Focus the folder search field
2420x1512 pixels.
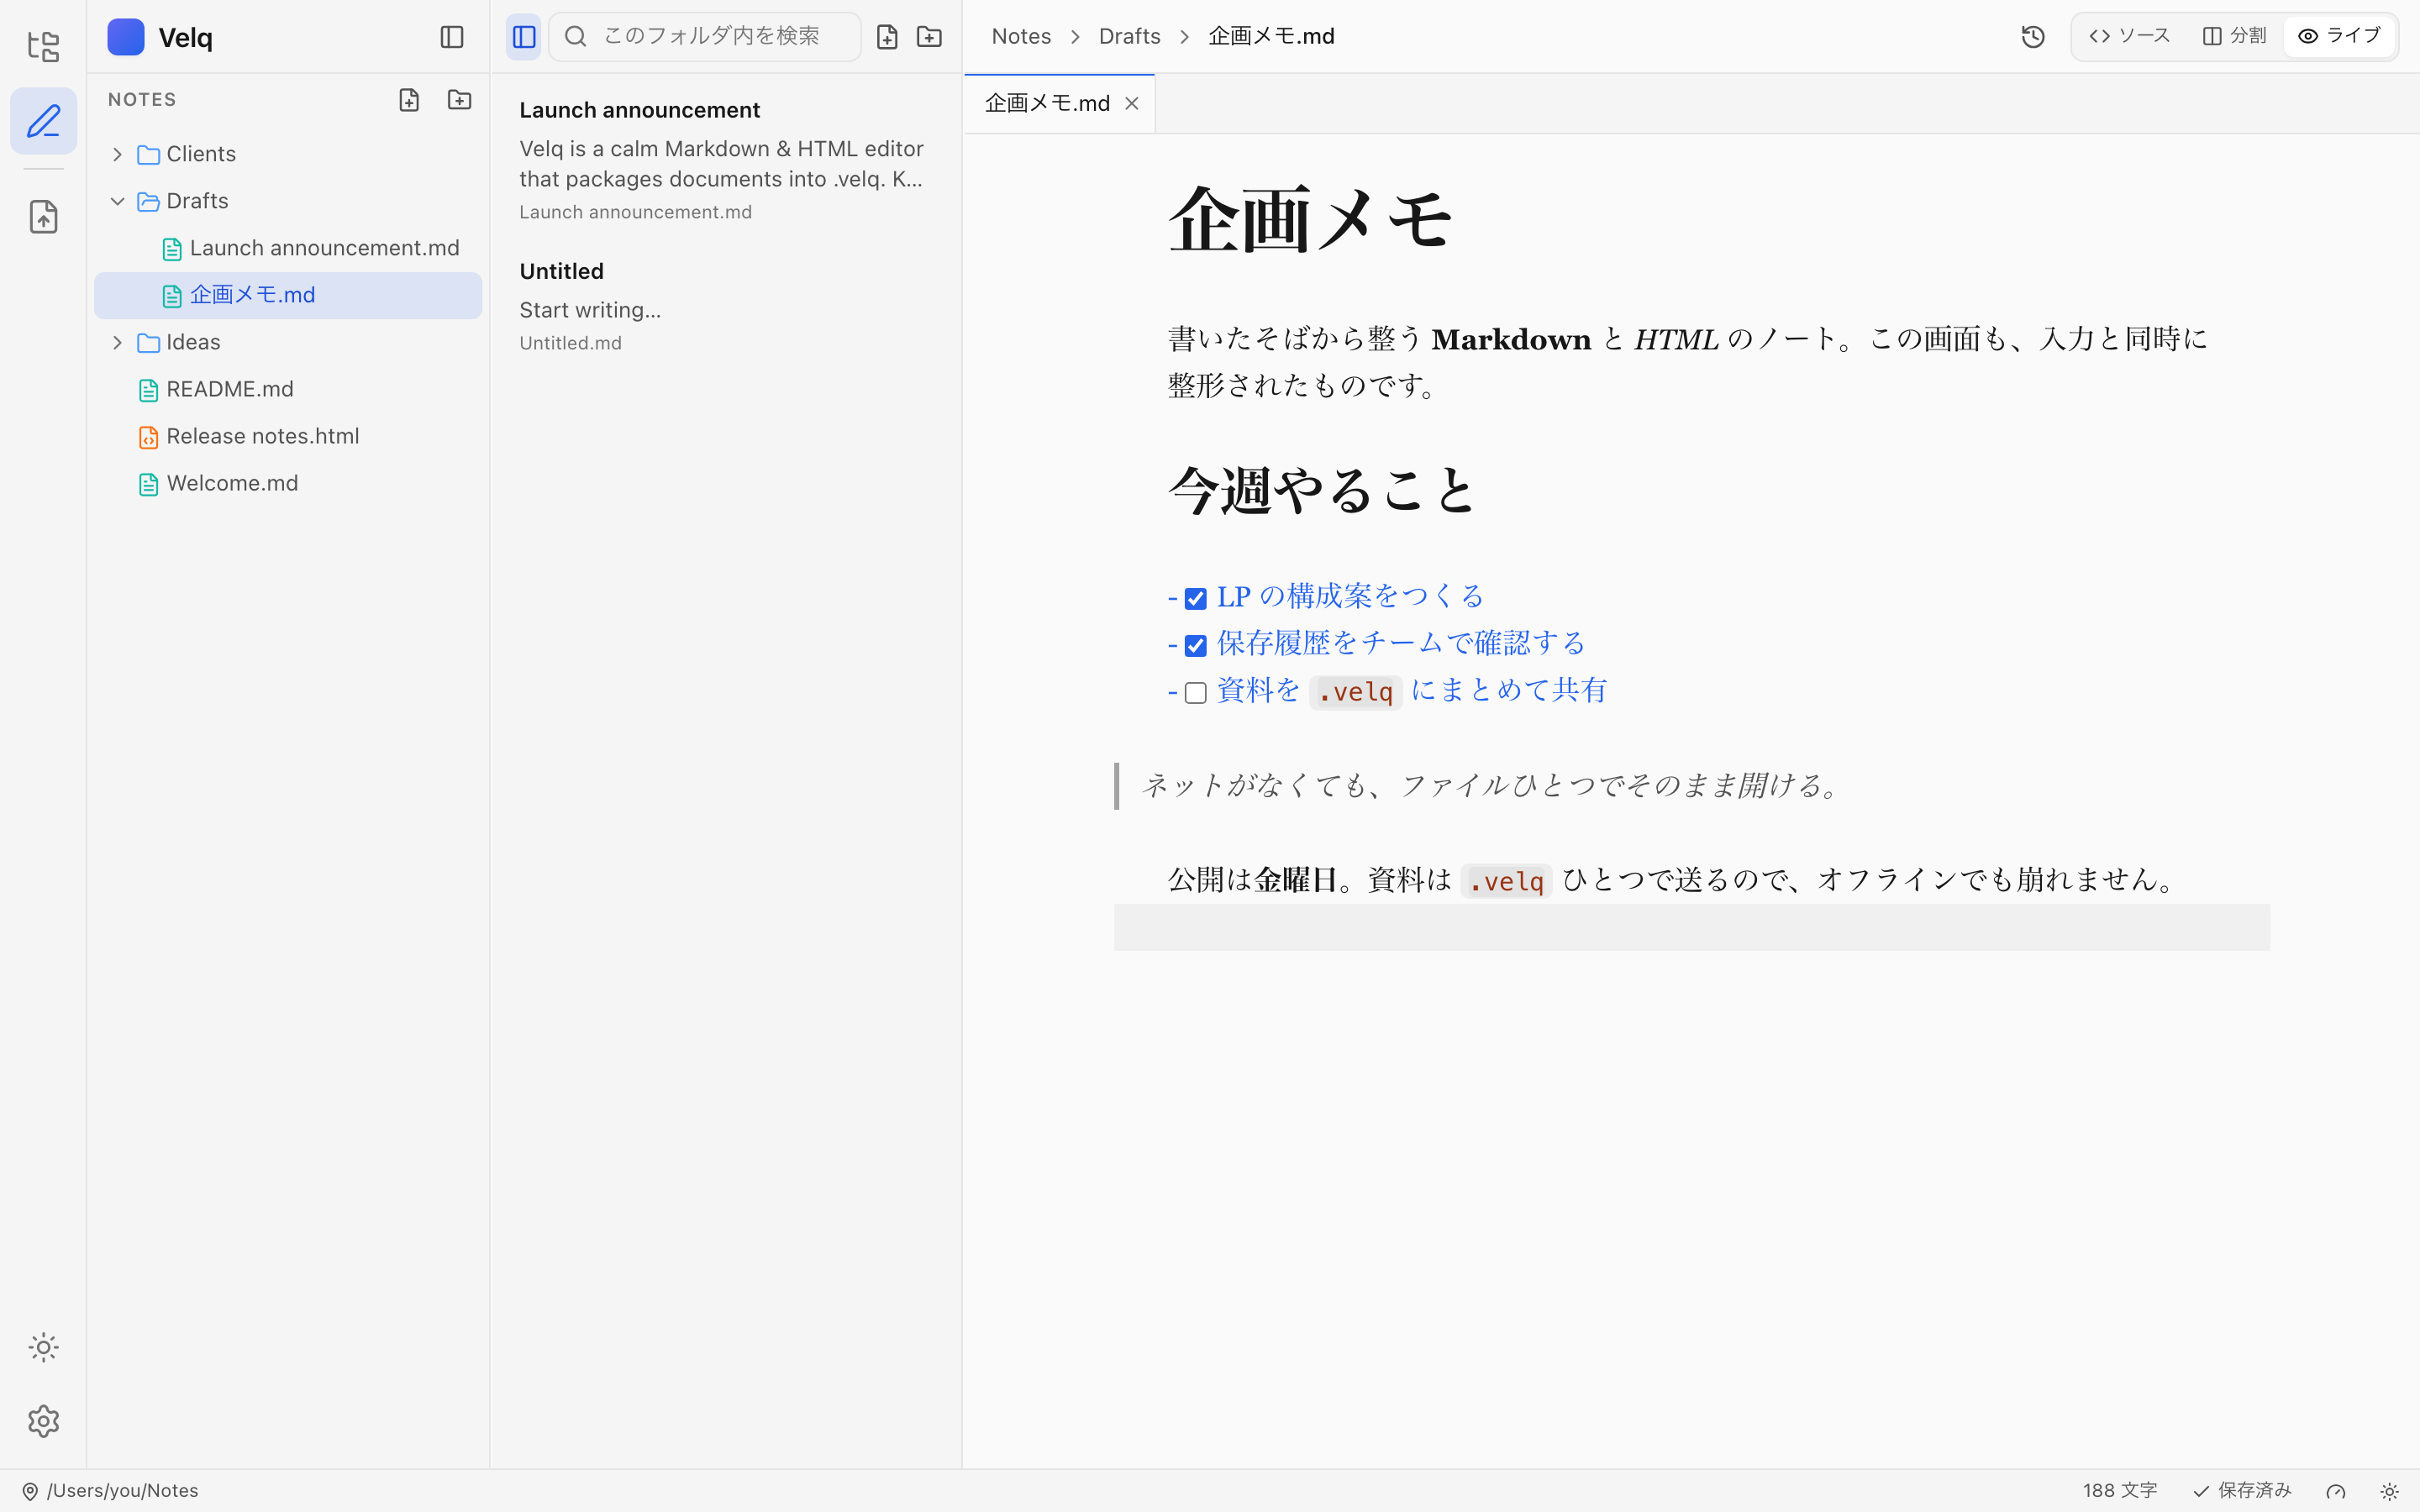(x=705, y=37)
